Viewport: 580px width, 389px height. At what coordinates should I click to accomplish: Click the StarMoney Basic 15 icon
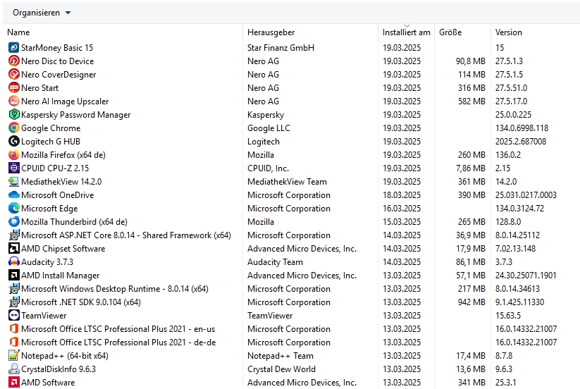(14, 48)
